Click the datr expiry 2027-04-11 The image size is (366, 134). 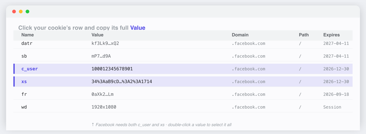tap(336, 43)
